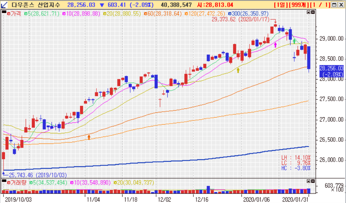Image resolution: width=346 pixels, height=203 pixels.
Task: Click the orange upward arrow signal marker
Action: (89, 137)
